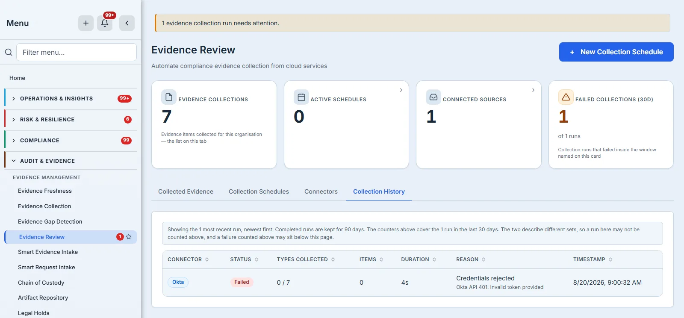Click the red 1 badge on Evidence Review
Image resolution: width=684 pixels, height=318 pixels.
[x=120, y=237]
